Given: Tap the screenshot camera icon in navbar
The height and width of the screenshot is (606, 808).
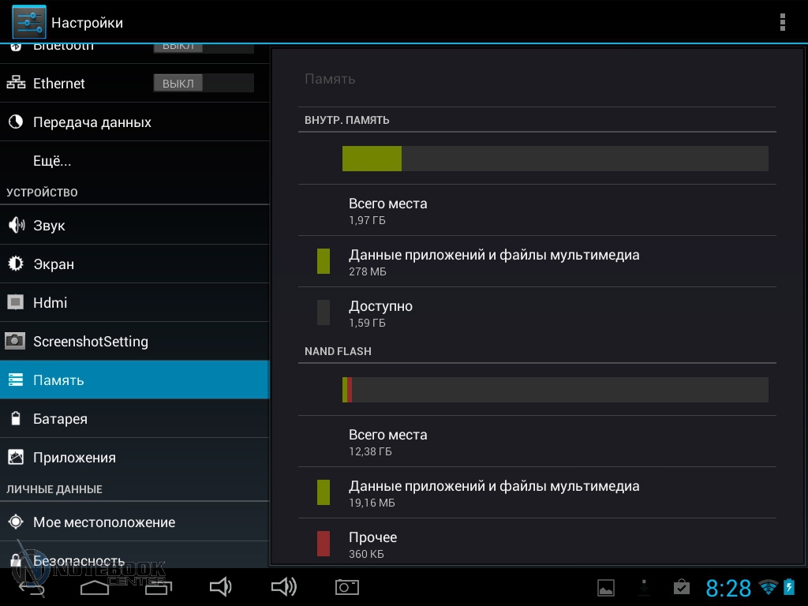Looking at the screenshot, I should click(346, 586).
